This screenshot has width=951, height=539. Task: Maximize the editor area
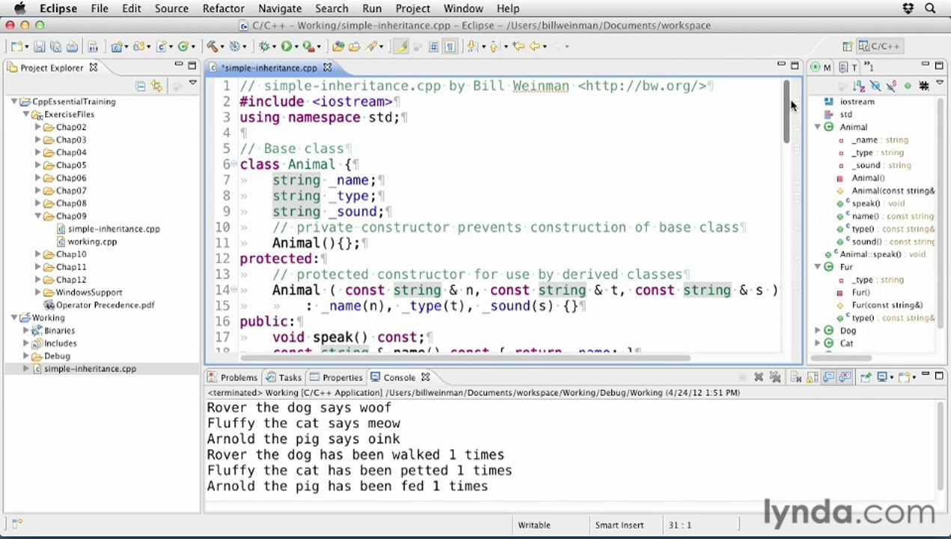(794, 66)
